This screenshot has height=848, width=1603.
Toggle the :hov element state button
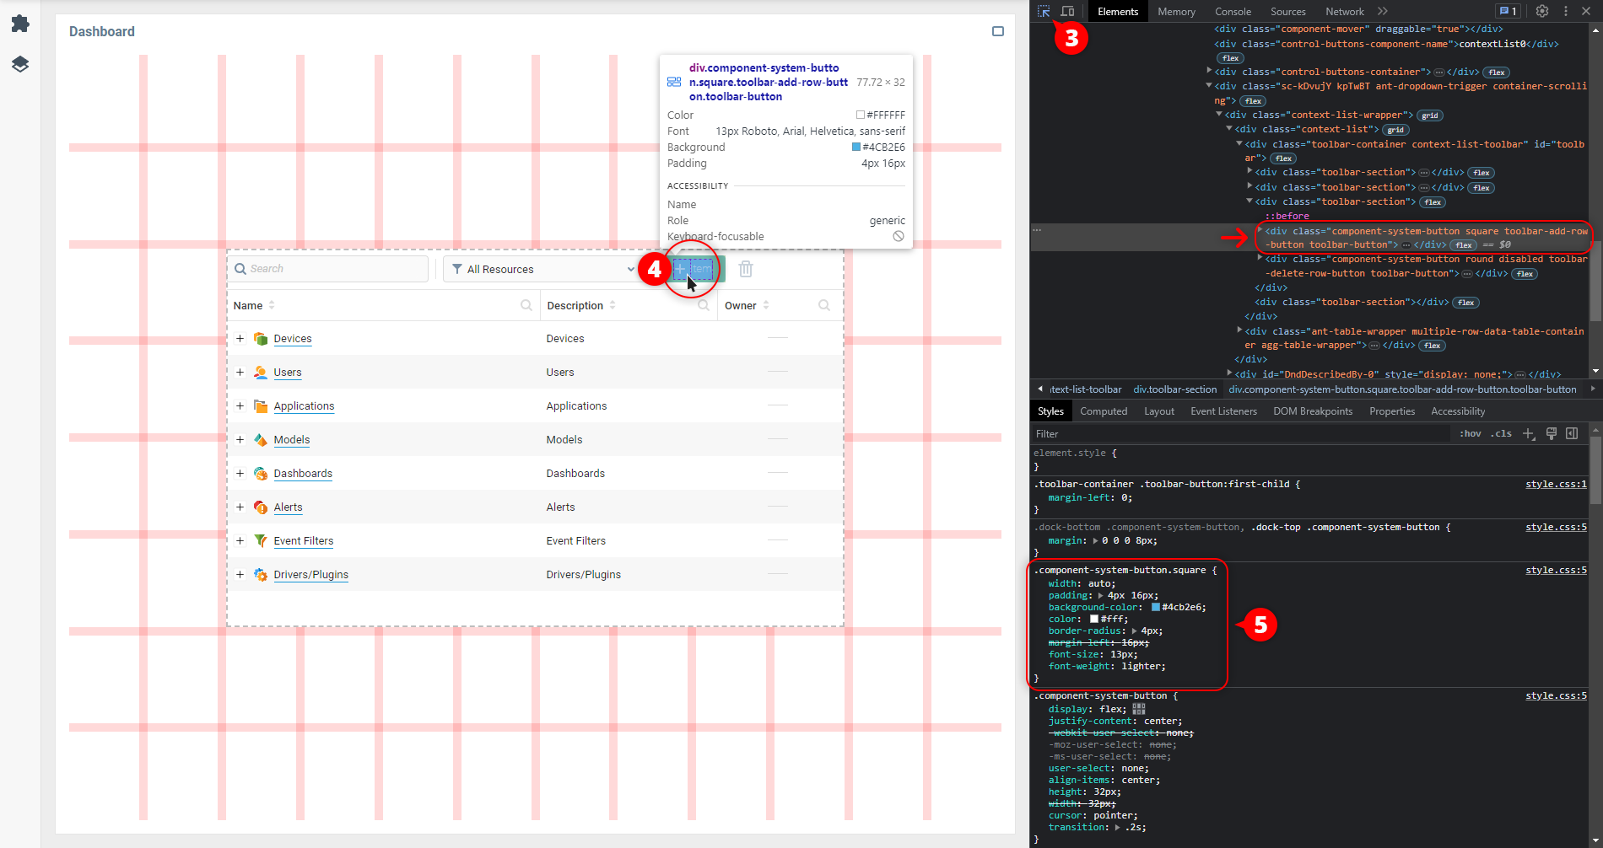(x=1471, y=433)
